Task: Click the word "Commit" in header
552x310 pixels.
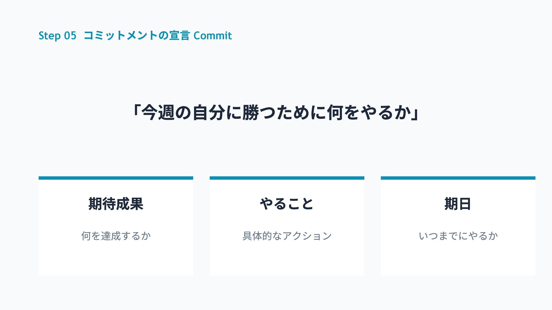Action: tap(212, 36)
